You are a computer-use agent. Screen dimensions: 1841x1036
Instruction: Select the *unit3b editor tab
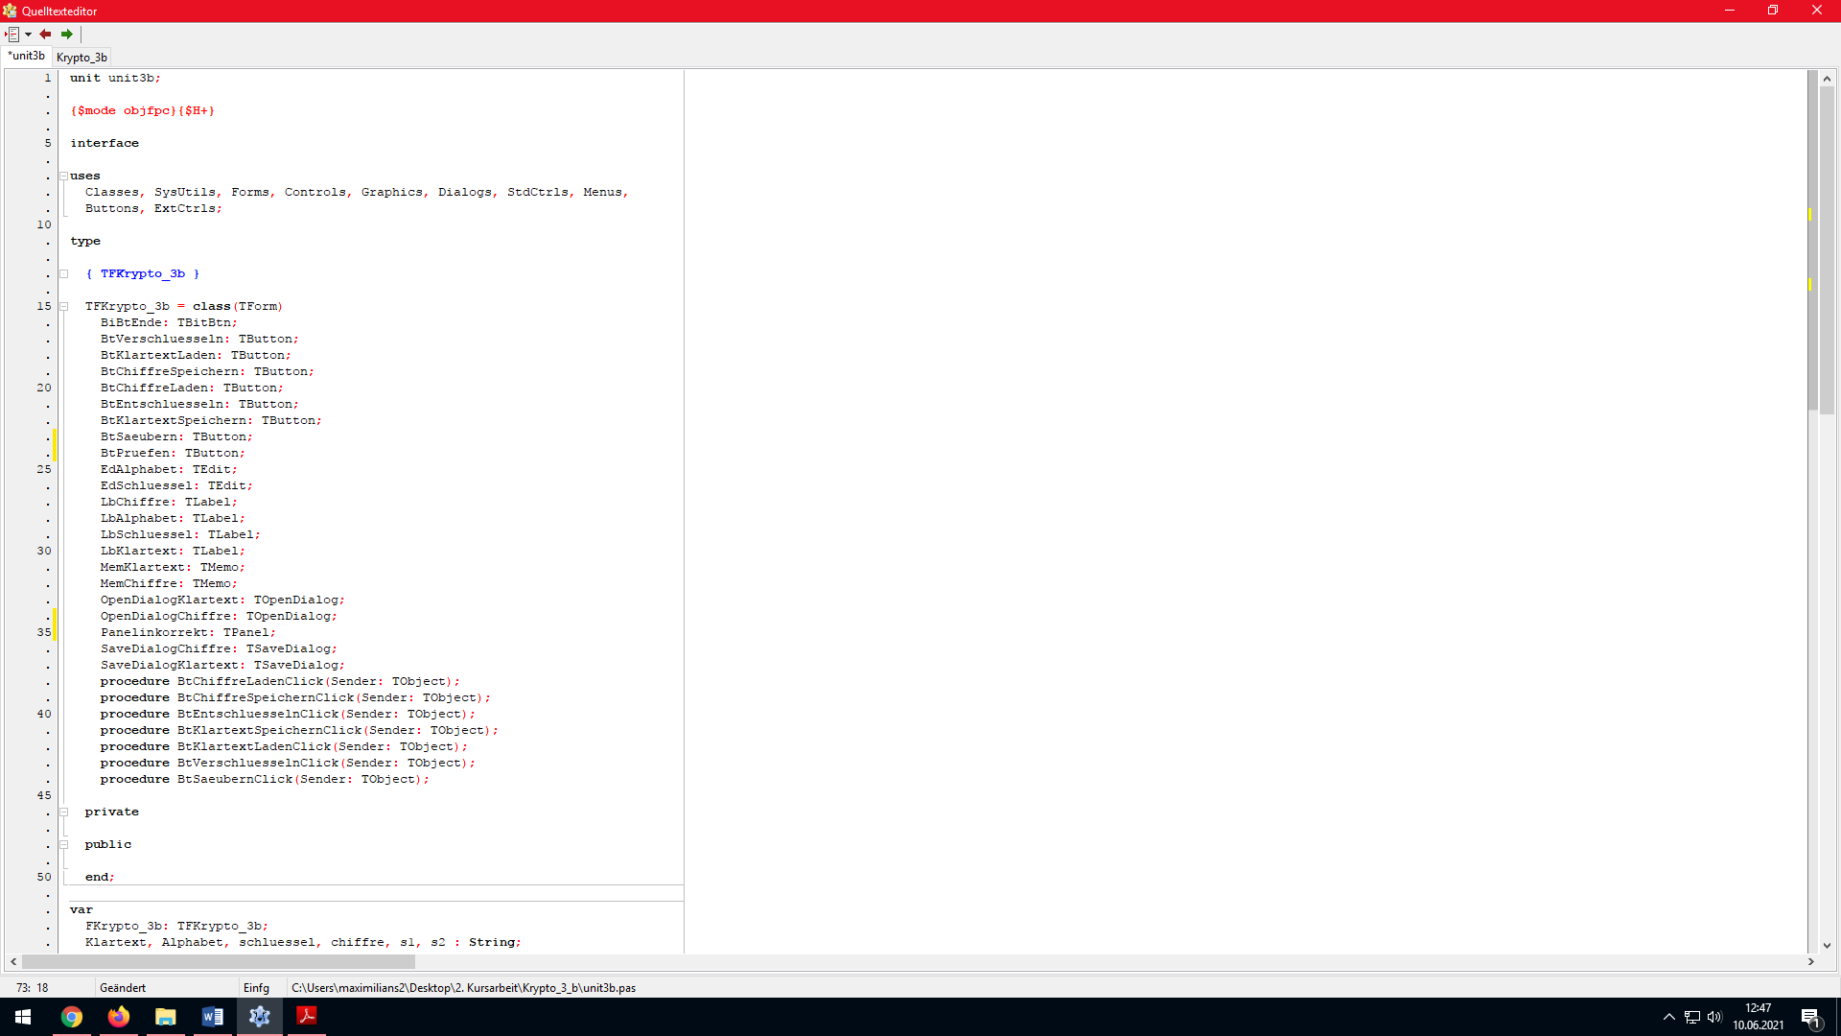pyautogui.click(x=27, y=56)
